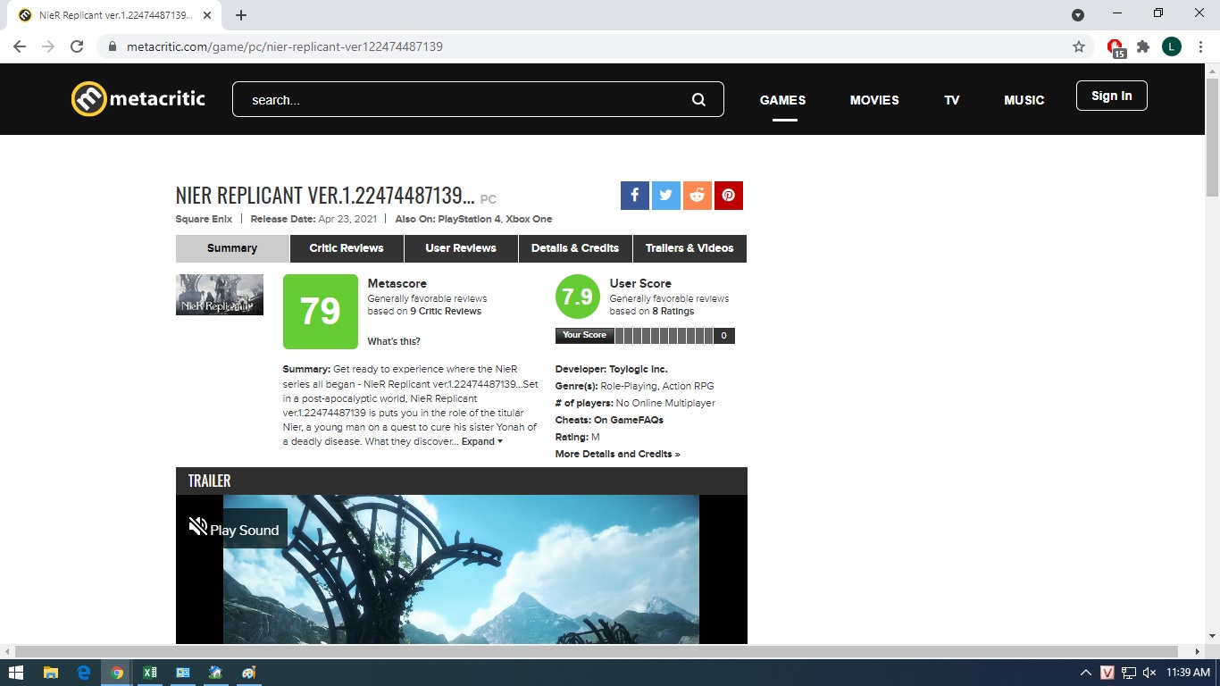Screen dimensions: 1220x686
Task: Go to the TV section
Action: coord(952,100)
